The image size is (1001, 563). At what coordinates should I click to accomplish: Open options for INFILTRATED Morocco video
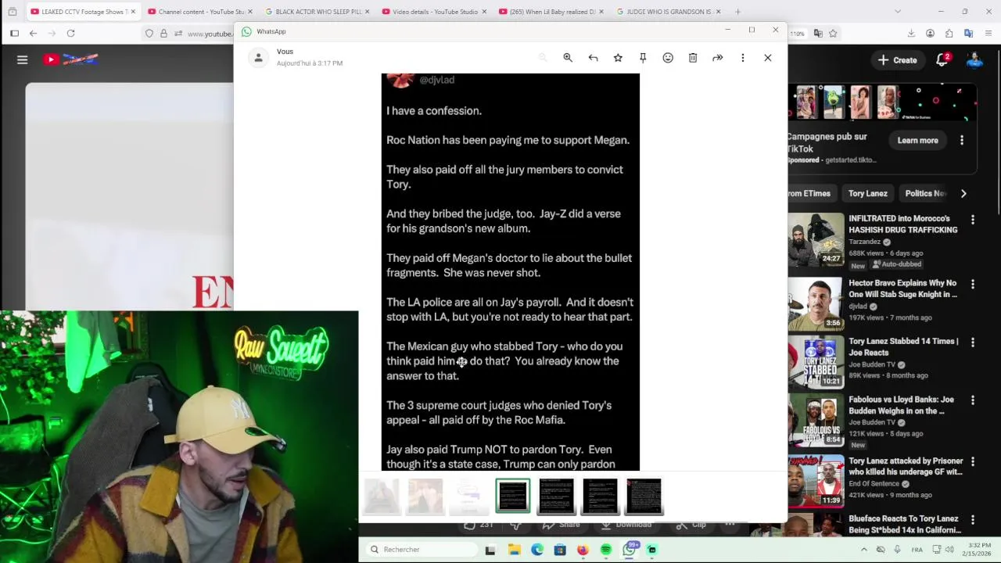(973, 221)
